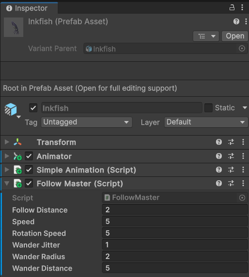249x277 pixels.
Task: Click the Simple Animation component's help icon
Action: coord(219,170)
